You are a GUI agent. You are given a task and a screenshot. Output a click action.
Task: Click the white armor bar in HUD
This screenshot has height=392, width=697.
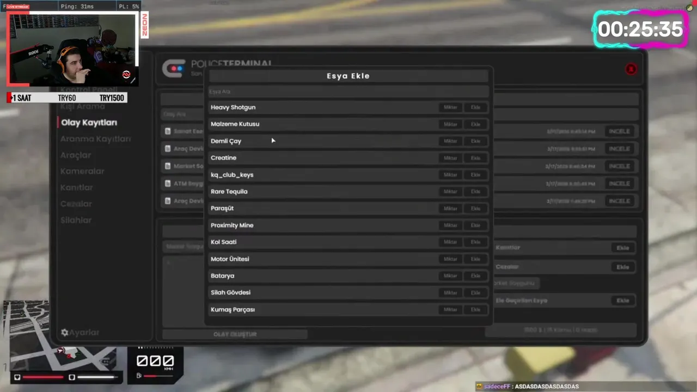point(97,377)
